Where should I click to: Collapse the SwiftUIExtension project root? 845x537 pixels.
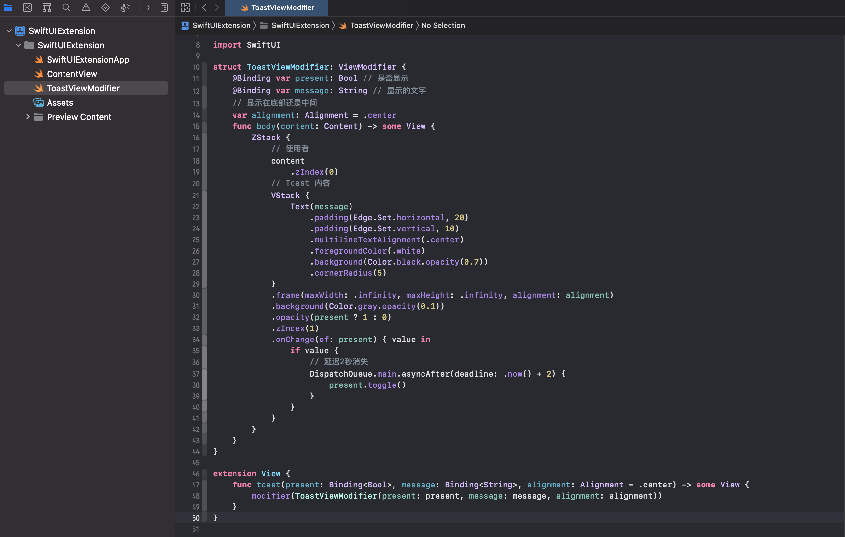coord(9,31)
